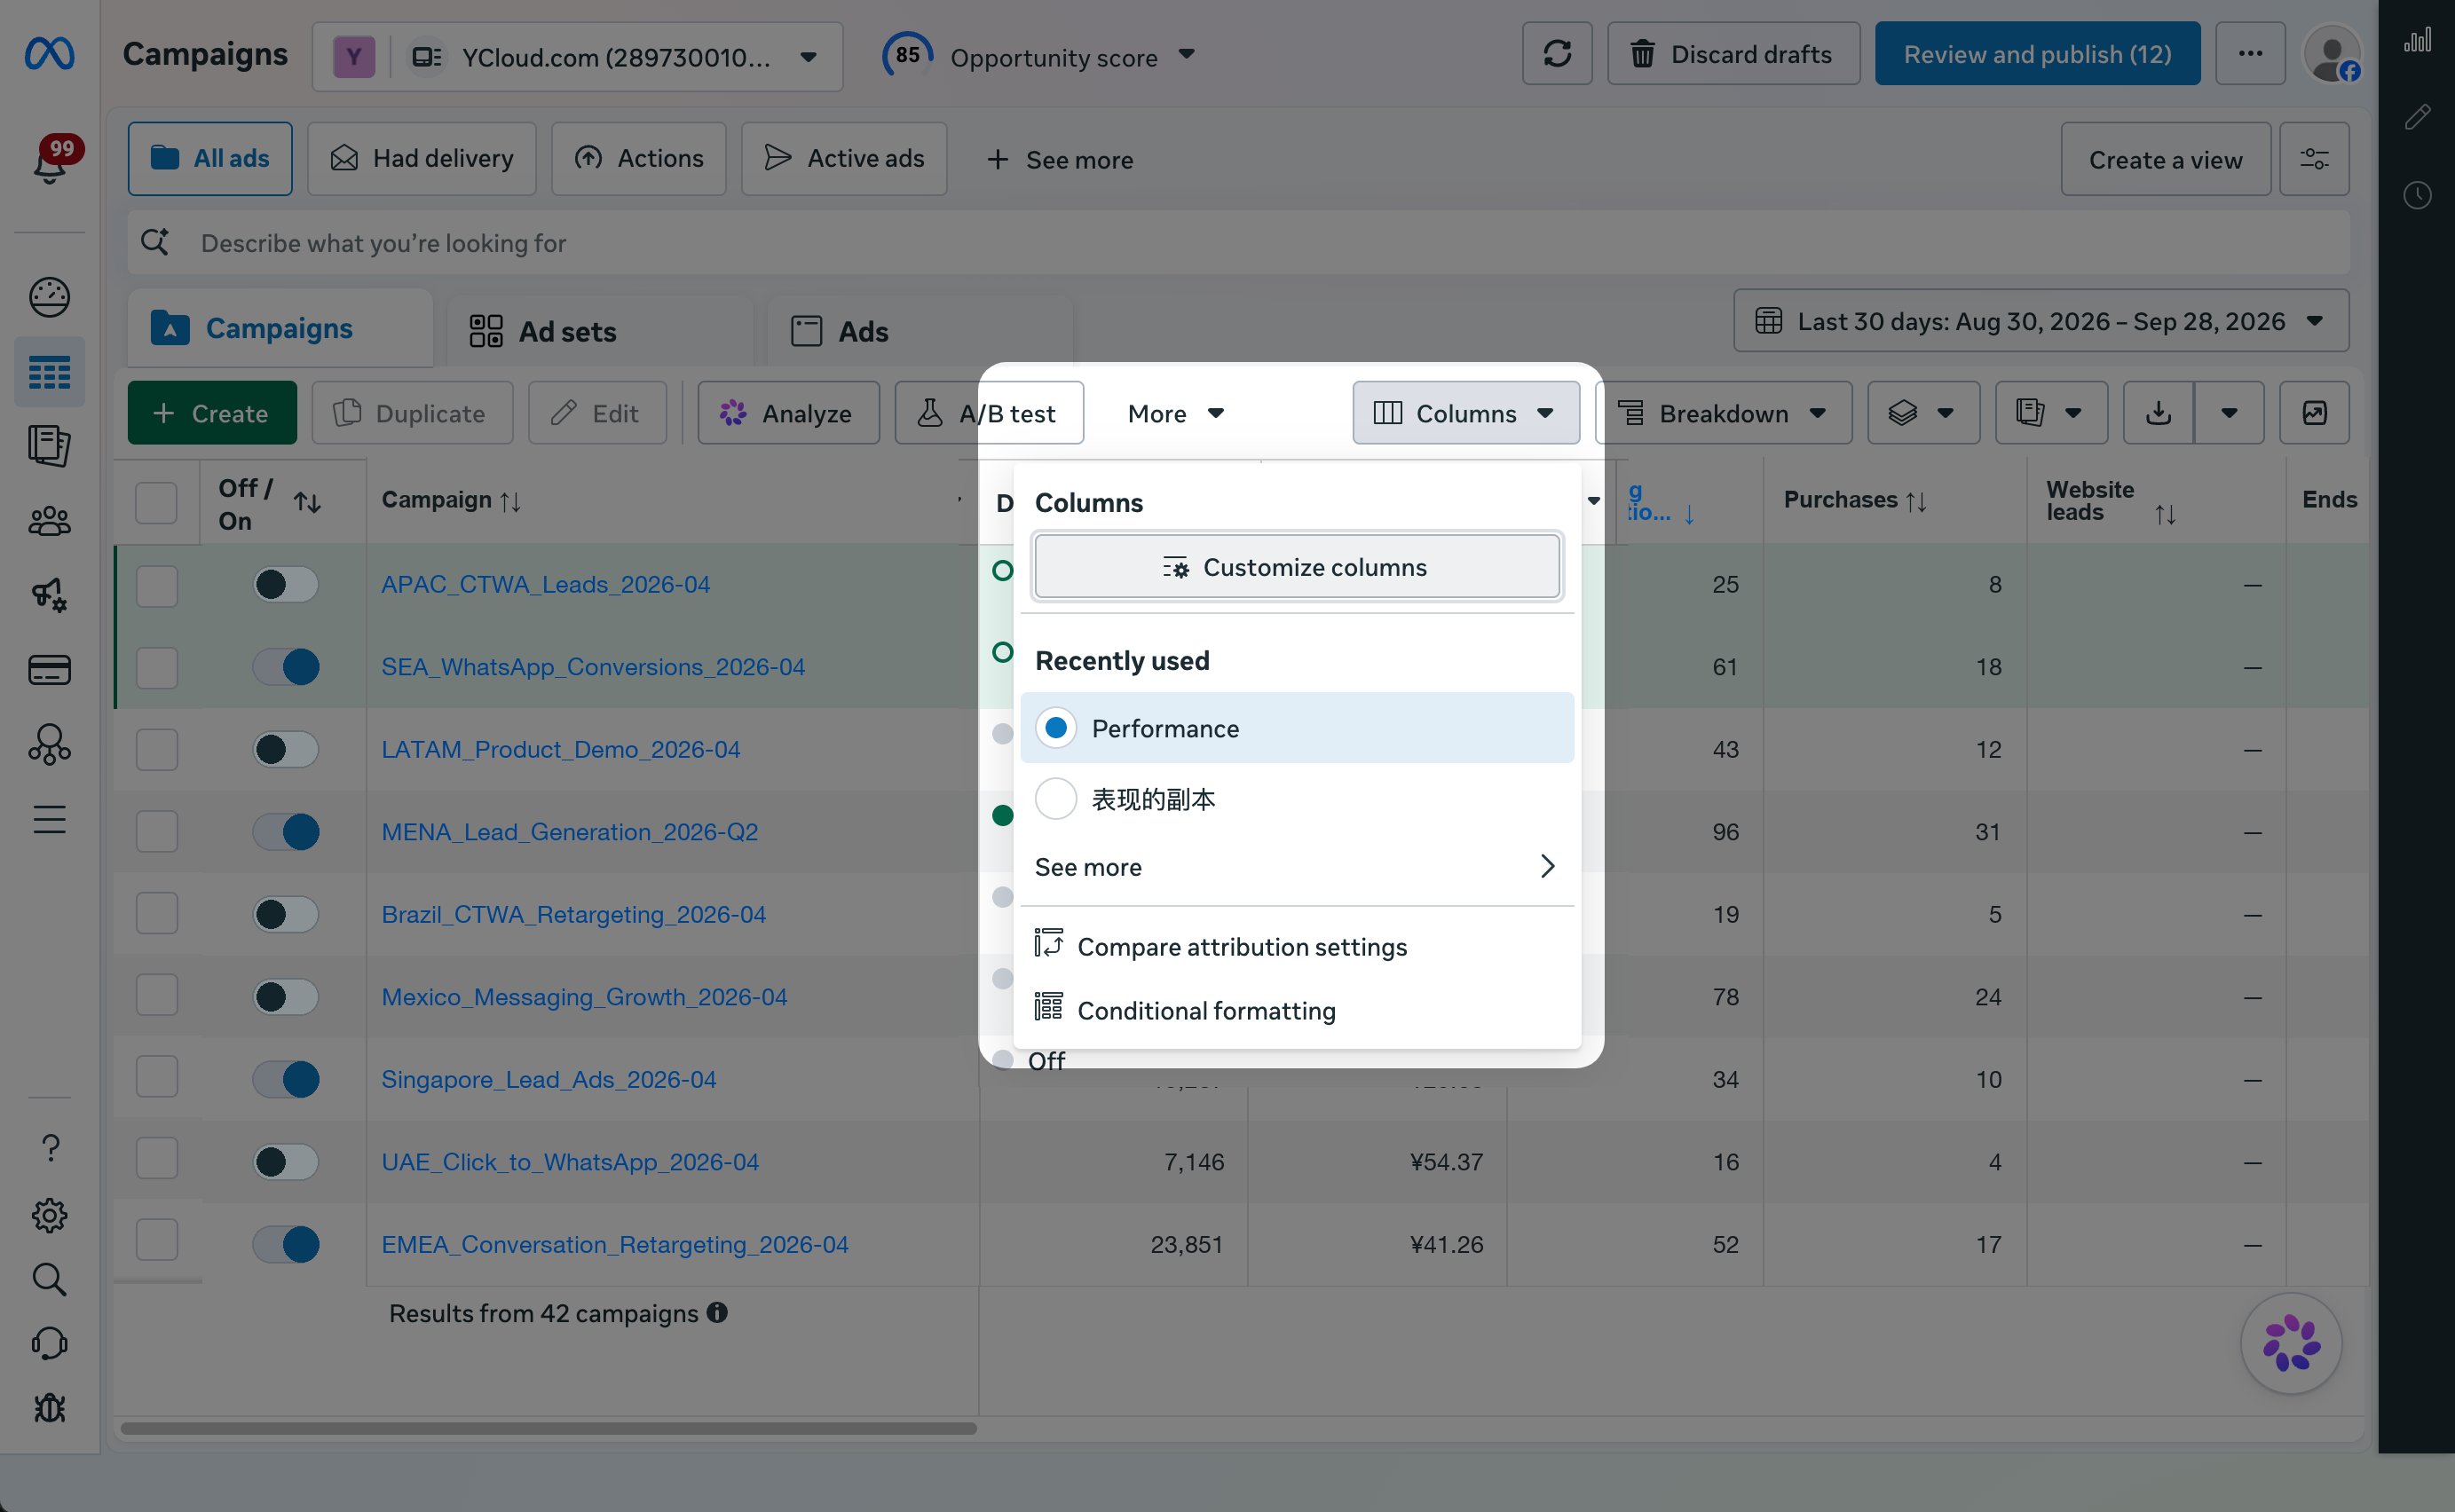Screen dimensions: 2455x1512
Task: Open advertising settings megaphone icon
Action: coord(49,595)
